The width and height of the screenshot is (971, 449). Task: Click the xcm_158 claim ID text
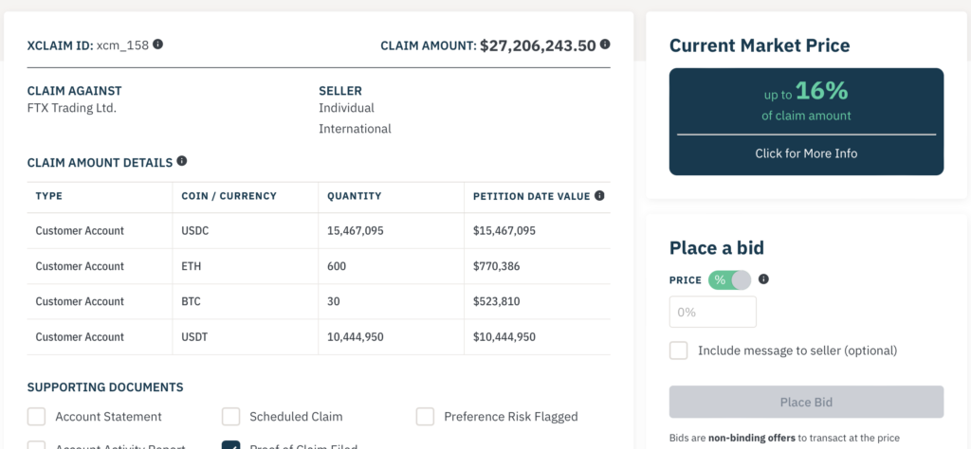coord(122,45)
